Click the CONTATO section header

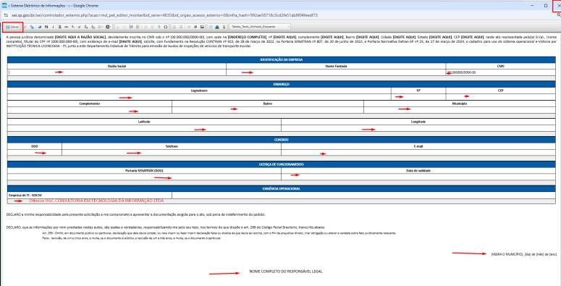pyautogui.click(x=281, y=140)
